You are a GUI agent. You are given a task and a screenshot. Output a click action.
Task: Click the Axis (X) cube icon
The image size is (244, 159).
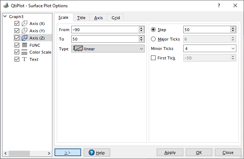25,24
